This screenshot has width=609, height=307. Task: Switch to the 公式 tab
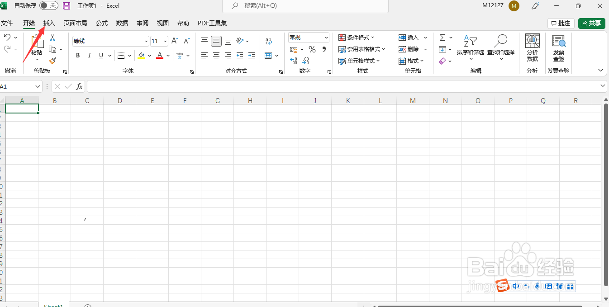point(102,23)
